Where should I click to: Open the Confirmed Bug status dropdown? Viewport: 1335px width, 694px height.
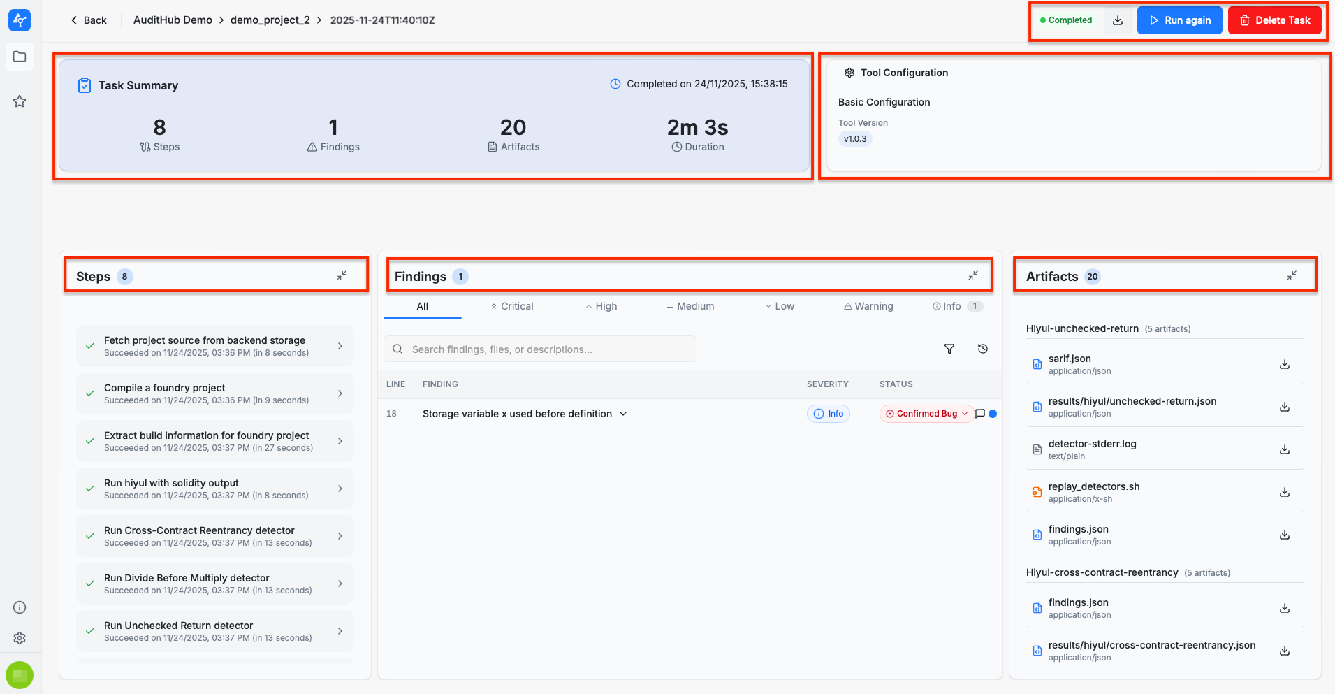coord(926,414)
